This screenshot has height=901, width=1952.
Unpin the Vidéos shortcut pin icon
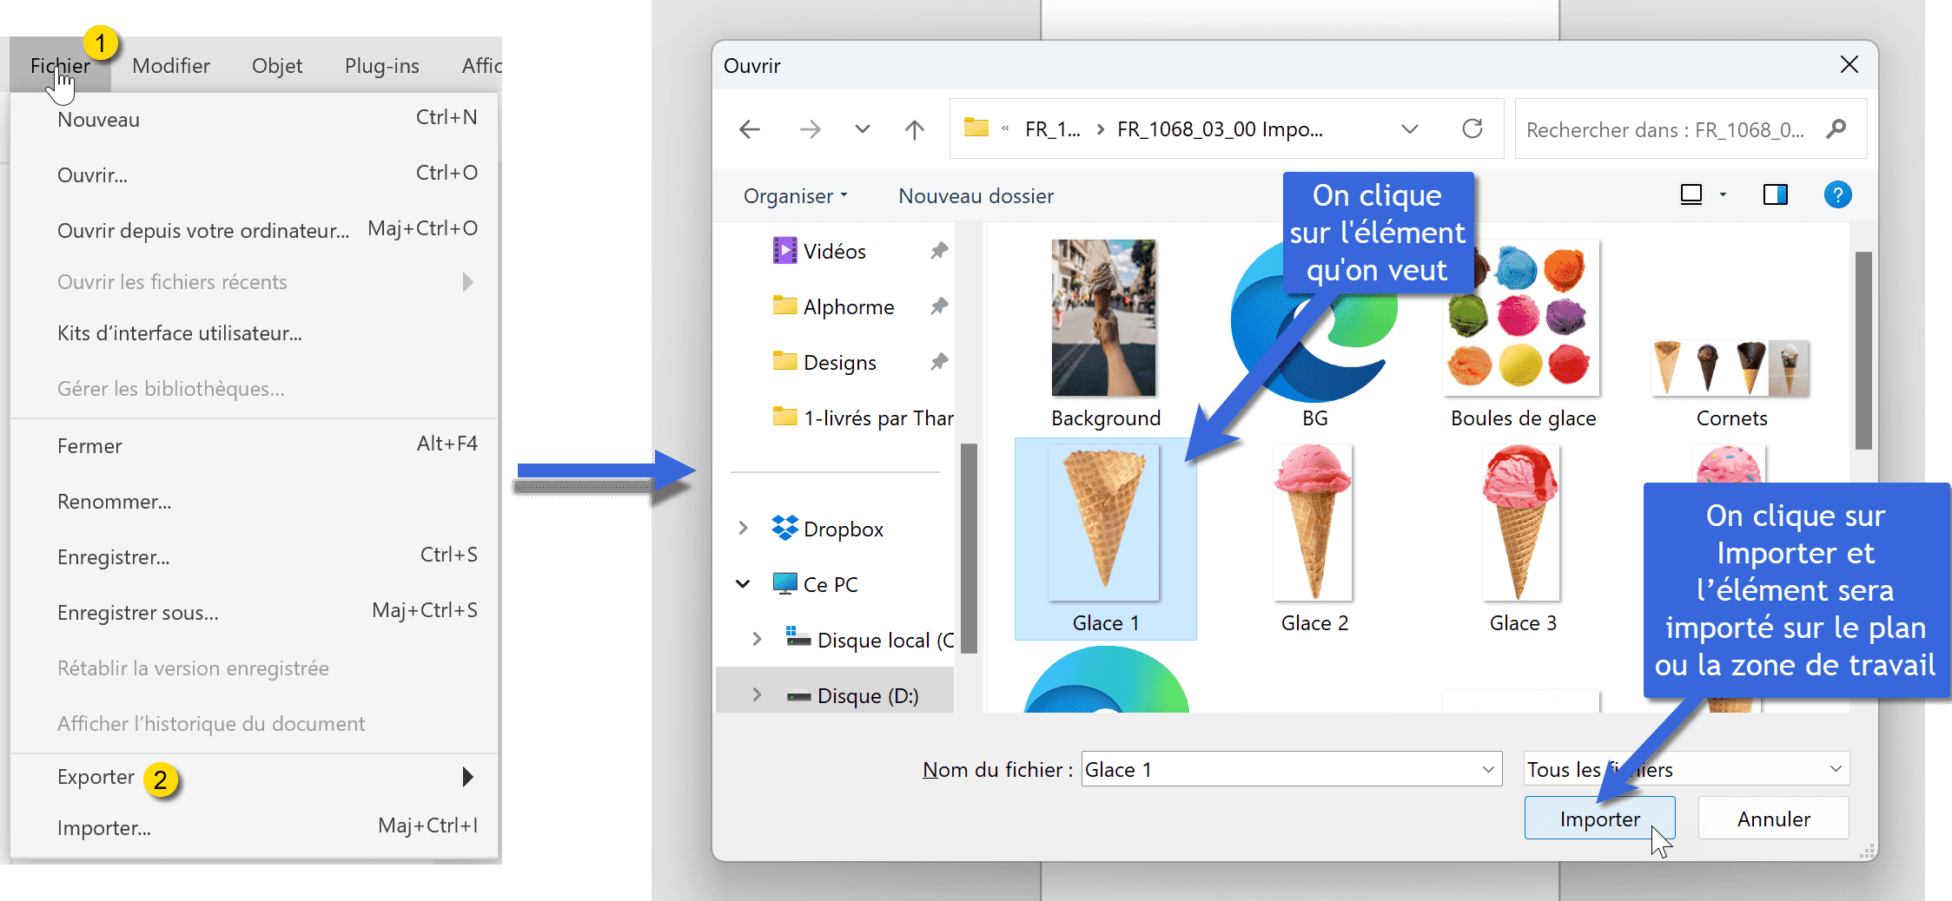pyautogui.click(x=939, y=251)
